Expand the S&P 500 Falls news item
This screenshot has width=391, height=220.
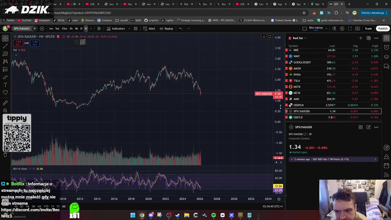[x=334, y=159]
